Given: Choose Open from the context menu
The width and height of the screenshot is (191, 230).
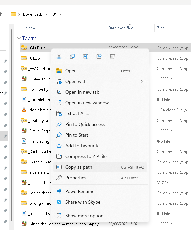Looking at the screenshot, I should click(x=100, y=71).
